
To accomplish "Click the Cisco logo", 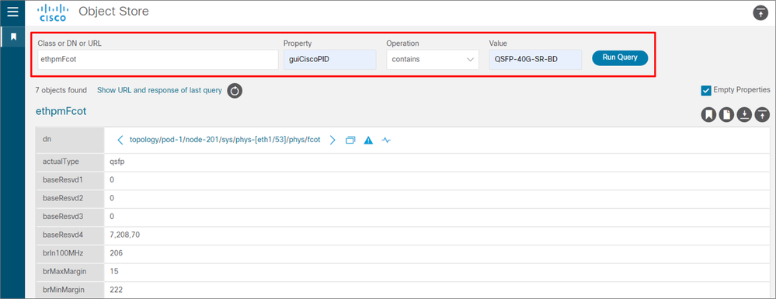I will (53, 13).
